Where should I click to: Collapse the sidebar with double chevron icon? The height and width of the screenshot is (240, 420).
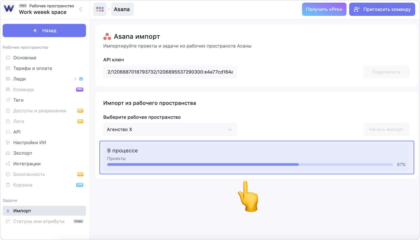click(81, 9)
